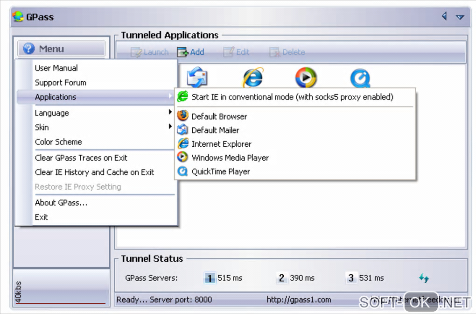
Task: Click the 'Ready… Server port: 8000' status
Action: (x=164, y=300)
